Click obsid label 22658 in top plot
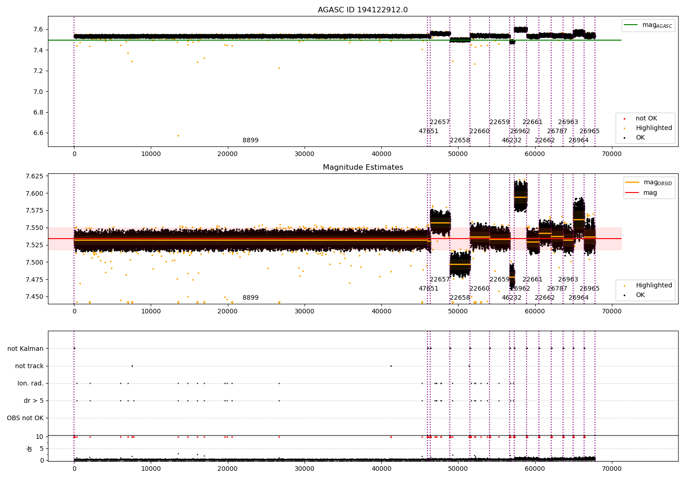 click(460, 141)
